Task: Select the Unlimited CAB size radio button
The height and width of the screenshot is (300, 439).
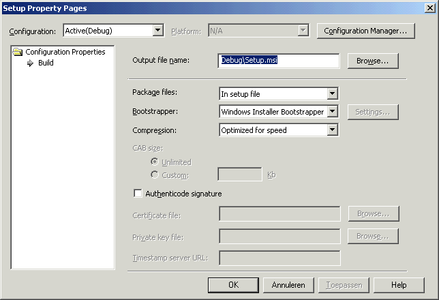Action: (x=154, y=162)
